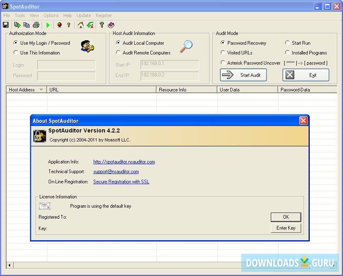This screenshot has height=276, width=343.
Task: Select Use This Information radio button
Action: pyautogui.click(x=15, y=52)
